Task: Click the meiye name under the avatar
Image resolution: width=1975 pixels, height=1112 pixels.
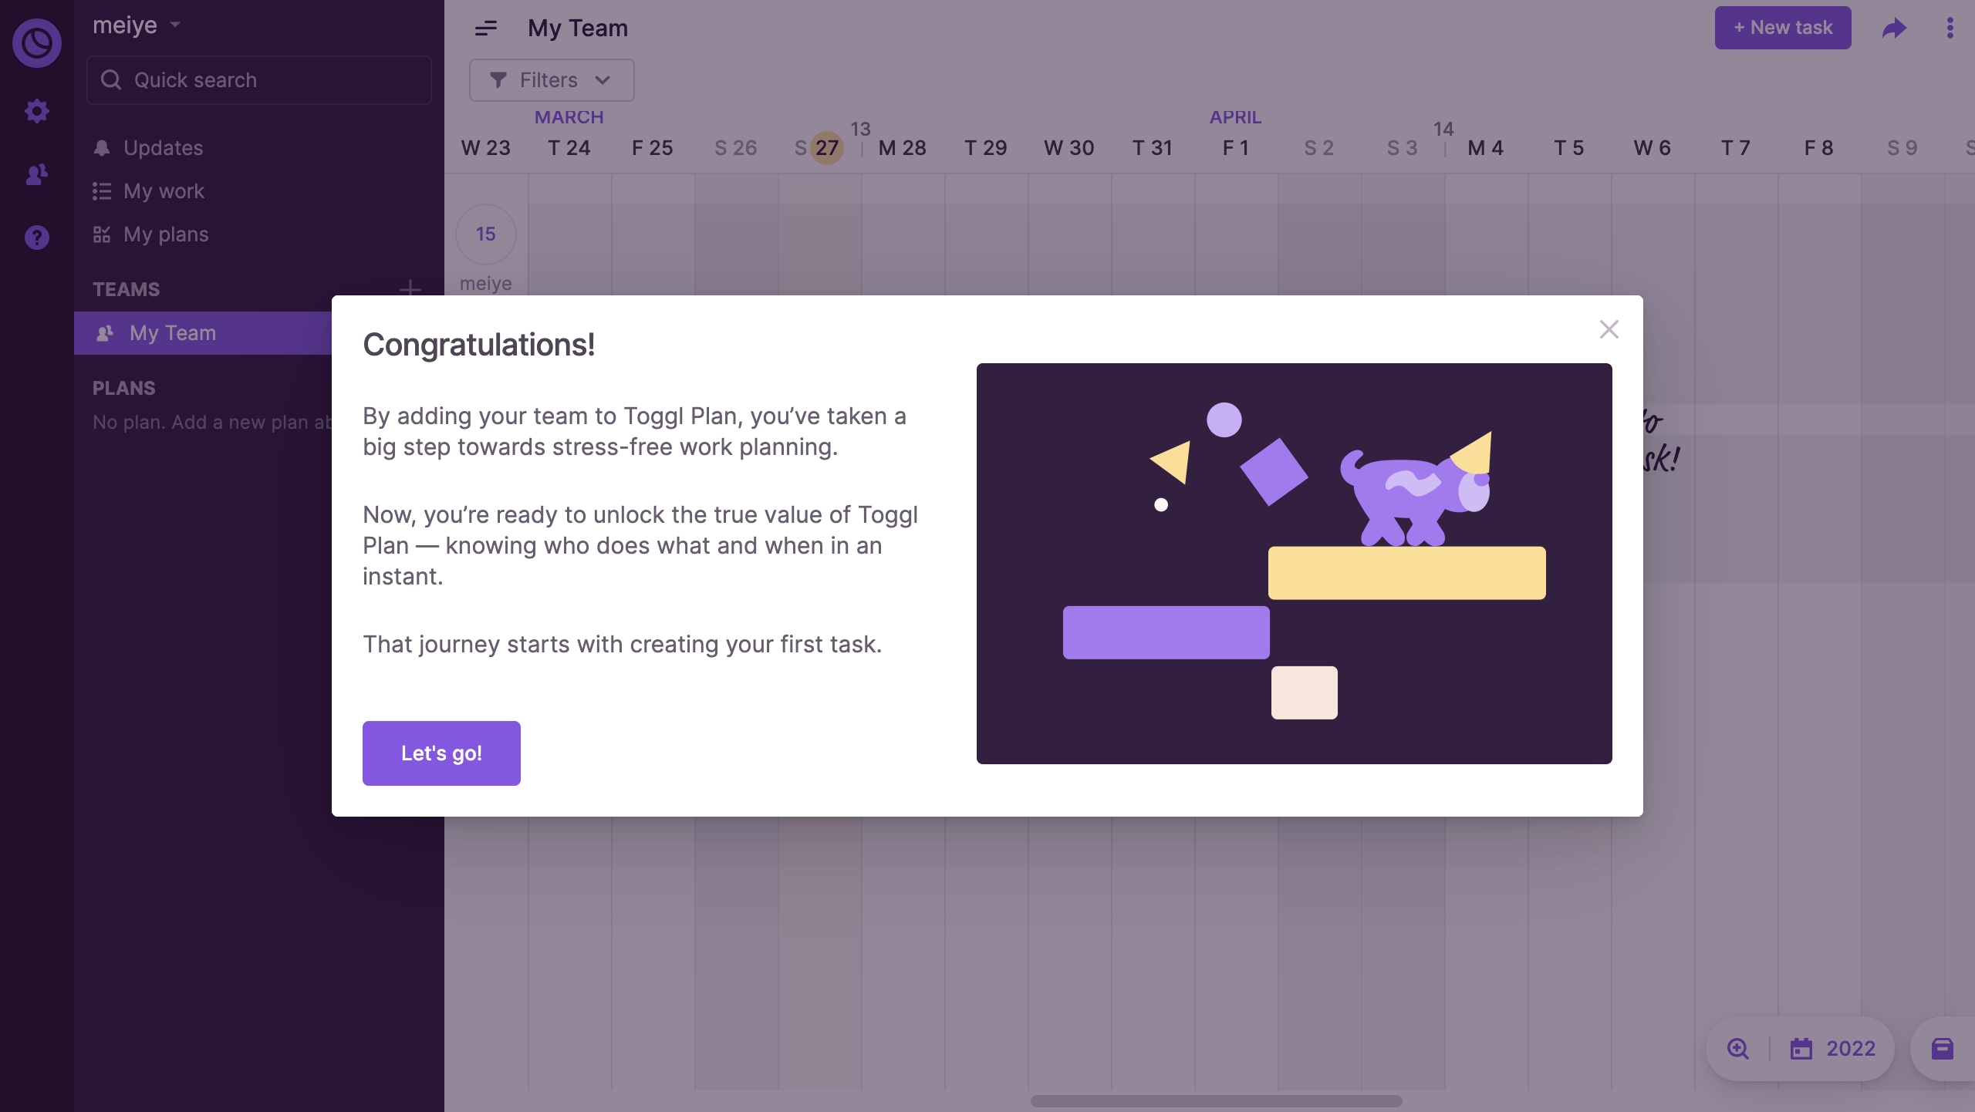Action: [485, 284]
